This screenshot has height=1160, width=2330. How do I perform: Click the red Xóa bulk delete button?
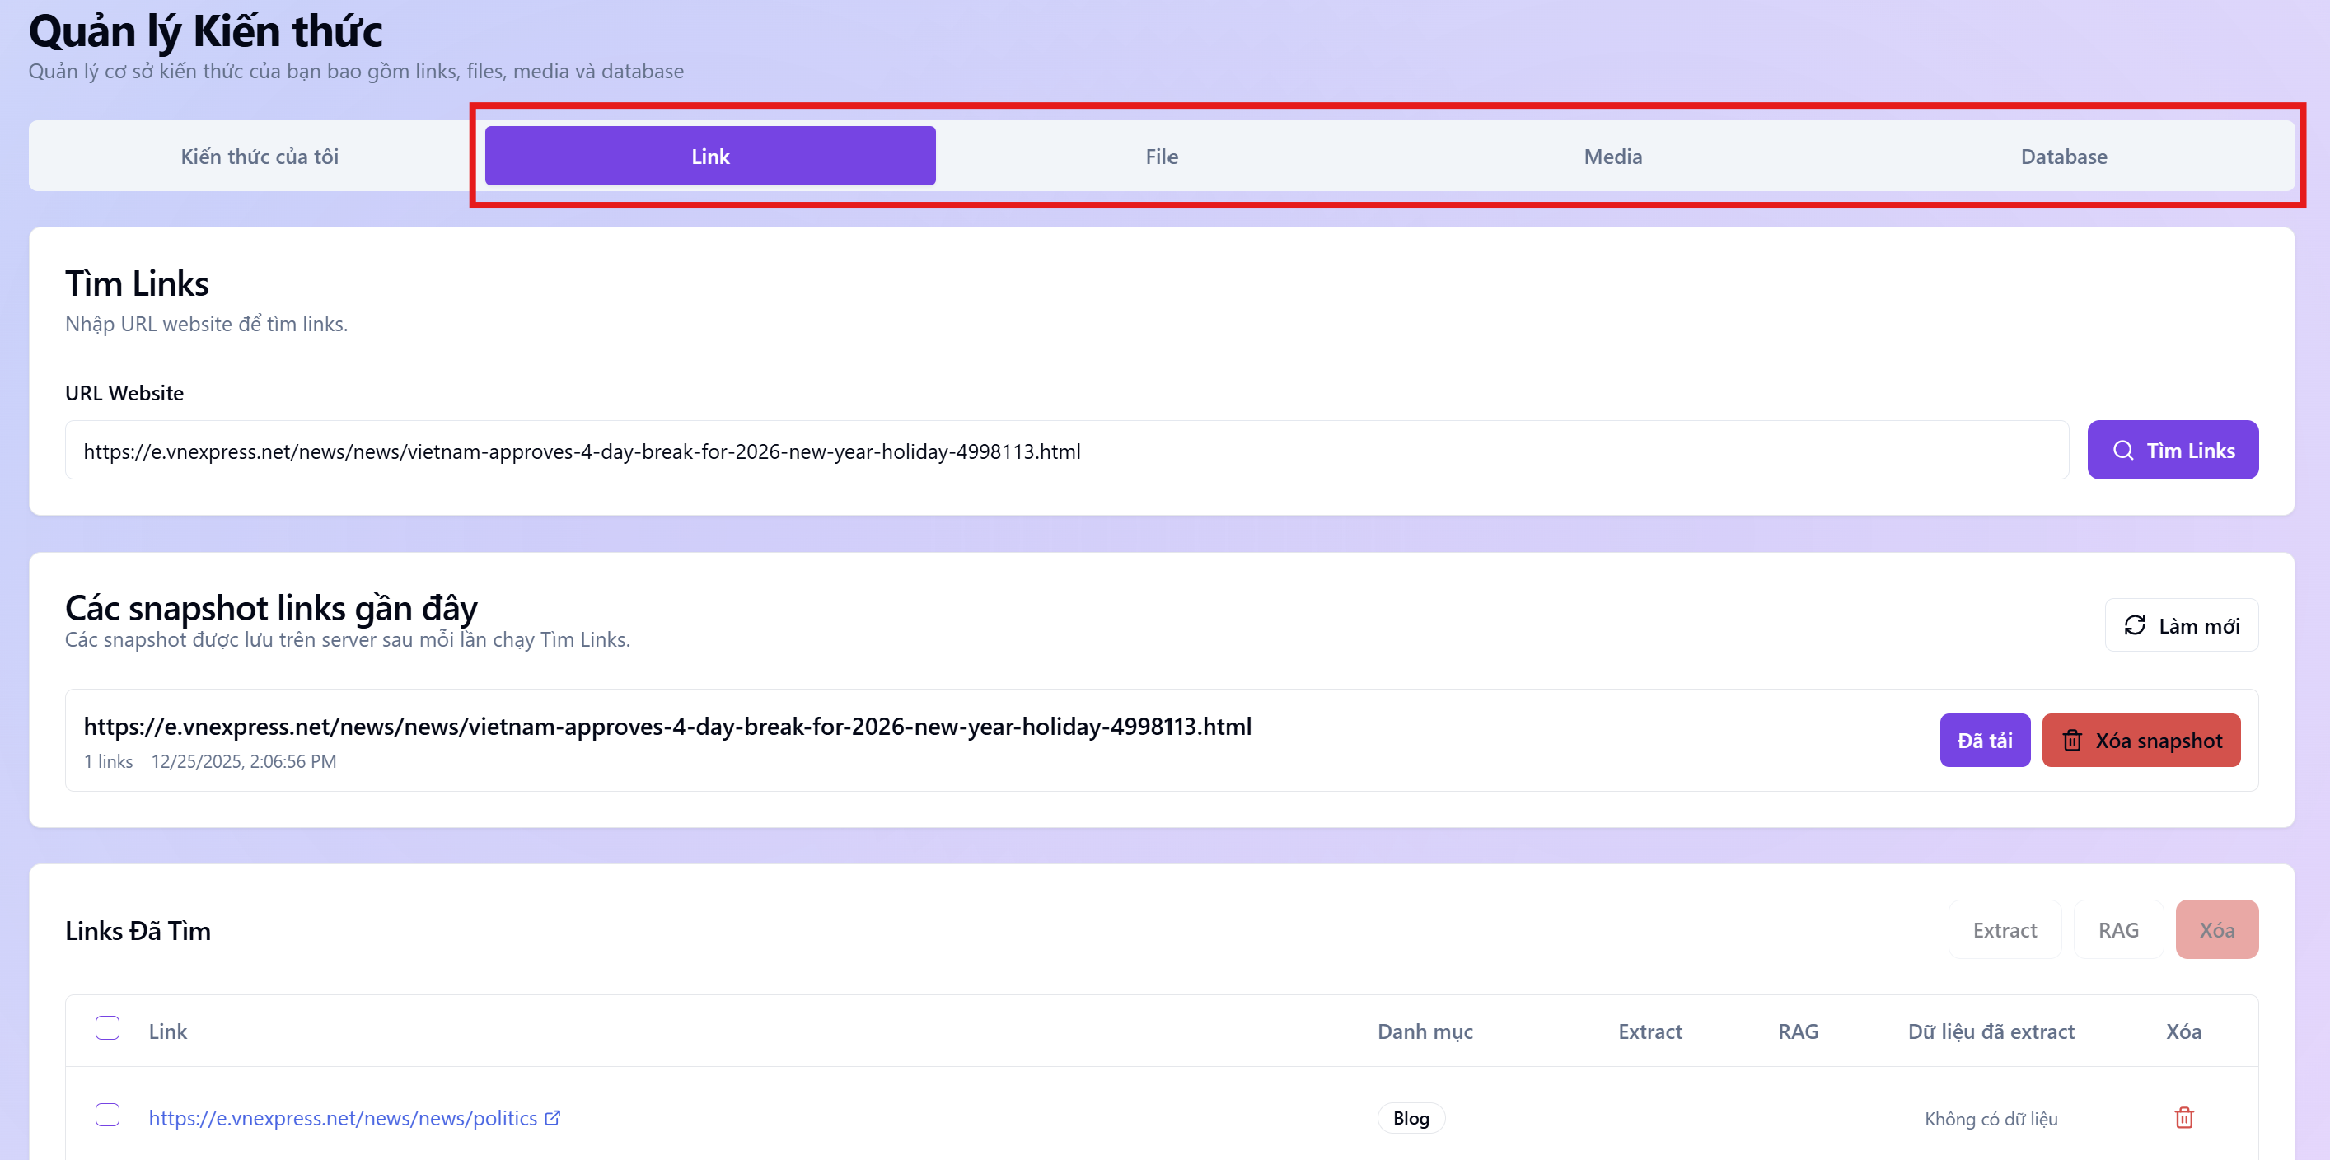pos(2217,929)
